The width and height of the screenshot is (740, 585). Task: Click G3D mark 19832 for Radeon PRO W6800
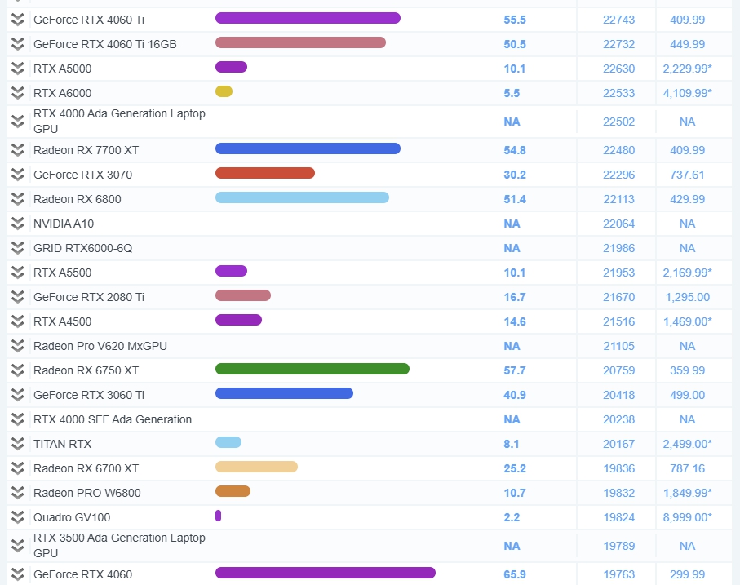(618, 493)
